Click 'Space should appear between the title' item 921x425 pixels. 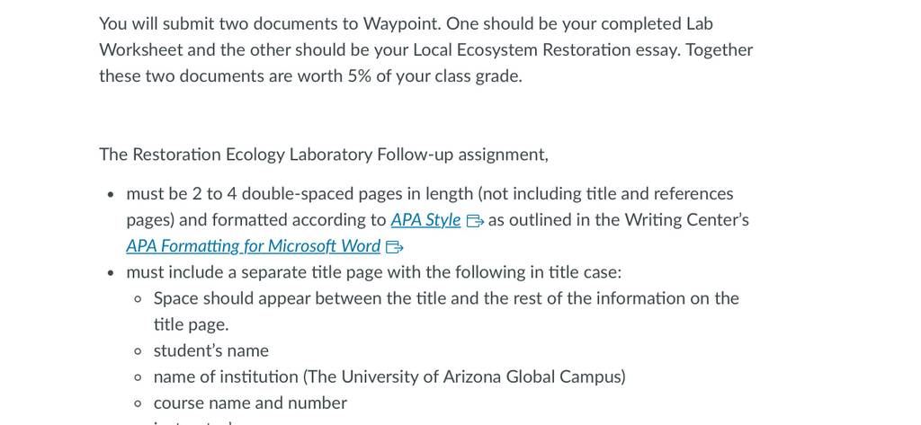pos(446,311)
